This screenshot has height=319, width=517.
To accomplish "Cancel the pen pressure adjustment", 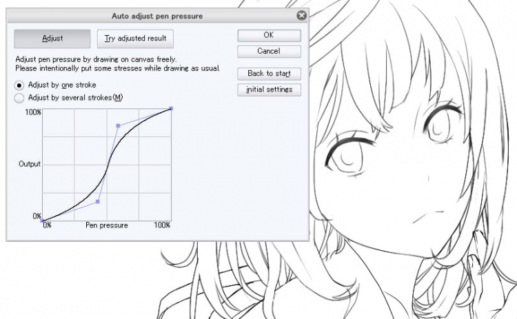I will click(269, 52).
